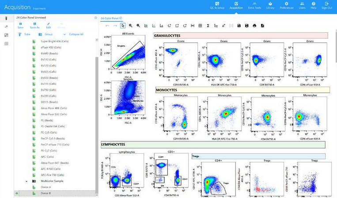This screenshot has height=198, width=337.
Task: Click the print worksheet icon
Action: point(254,26)
